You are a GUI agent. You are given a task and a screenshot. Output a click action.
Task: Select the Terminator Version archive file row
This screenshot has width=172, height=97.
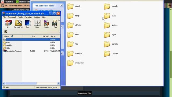(31, 51)
